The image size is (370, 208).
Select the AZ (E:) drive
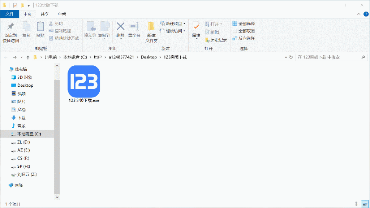coord(23,150)
